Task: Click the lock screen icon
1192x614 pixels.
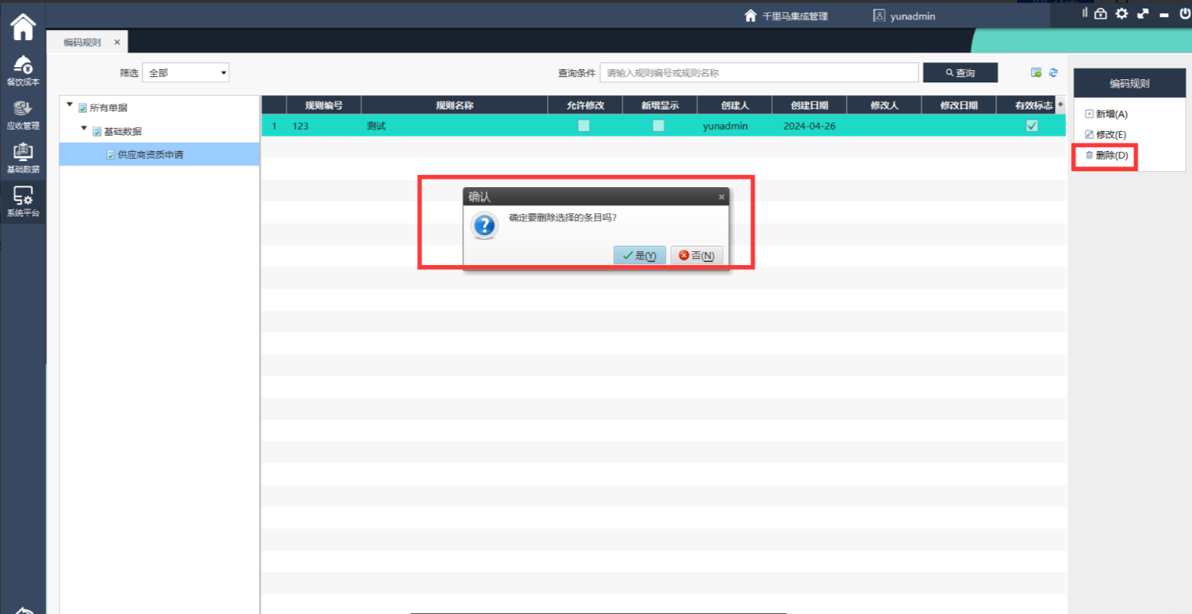Action: 1100,14
